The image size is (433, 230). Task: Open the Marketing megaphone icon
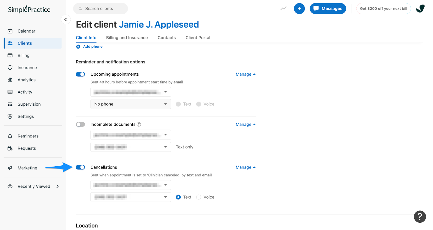(10, 168)
